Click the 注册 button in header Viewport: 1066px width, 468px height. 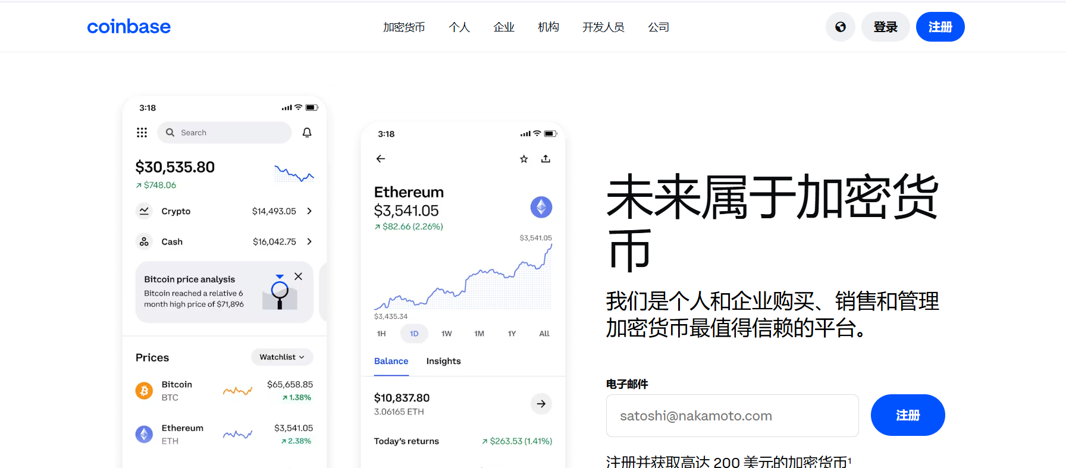[x=940, y=27]
